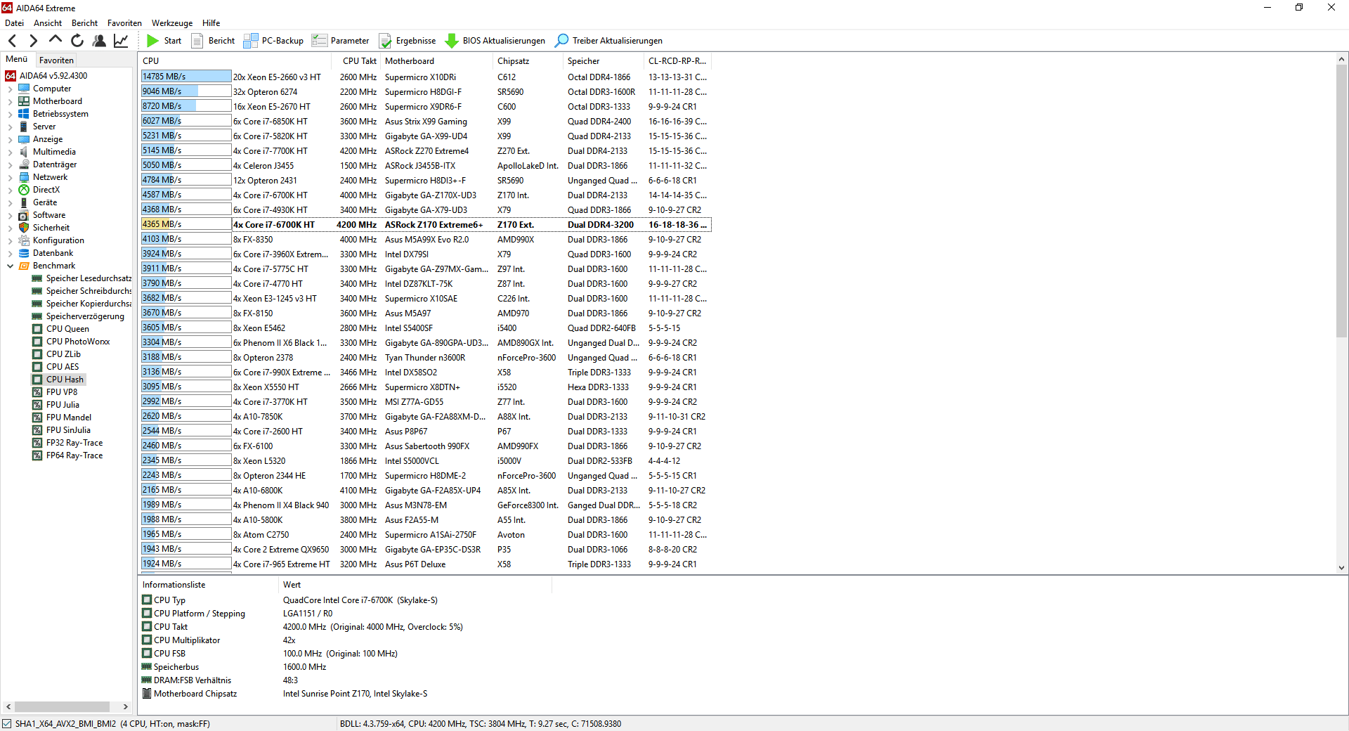Select Sicherheit shield entry in tree
The height and width of the screenshot is (731, 1349).
click(x=51, y=228)
